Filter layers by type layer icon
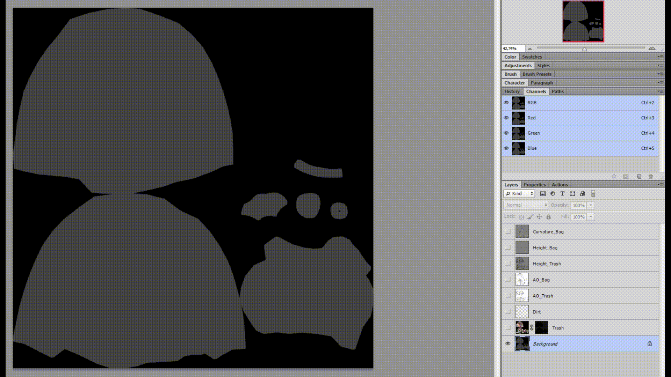This screenshot has height=377, width=671. coord(562,194)
